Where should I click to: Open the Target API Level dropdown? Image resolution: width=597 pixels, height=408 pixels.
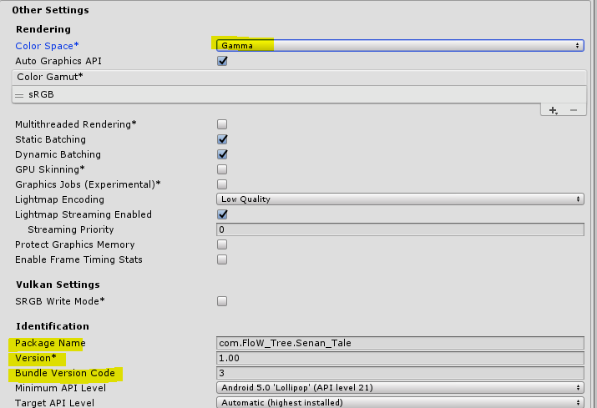tap(400, 402)
